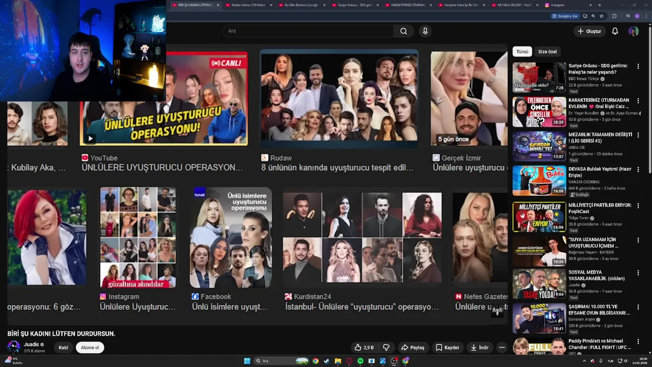The width and height of the screenshot is (652, 367).
Task: Open options menu for MİLLİYETÇİ PARTİLER video
Action: pyautogui.click(x=638, y=205)
